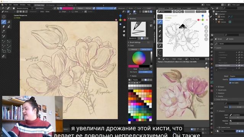Switch color mode to Vertex Color
The image size is (244, 137).
coord(146,49)
